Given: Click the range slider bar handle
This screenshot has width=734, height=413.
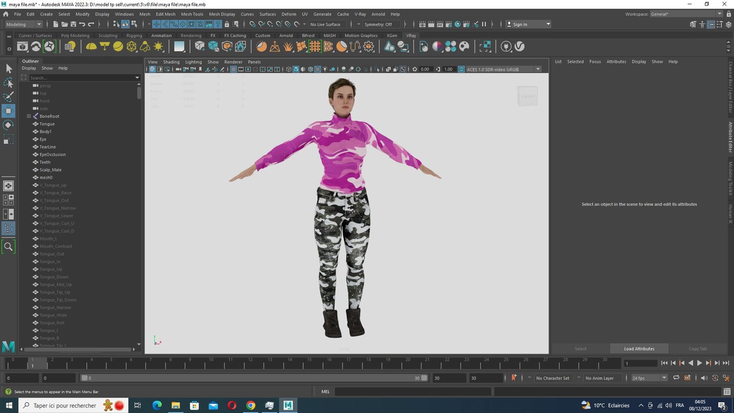Looking at the screenshot, I should (x=255, y=378).
